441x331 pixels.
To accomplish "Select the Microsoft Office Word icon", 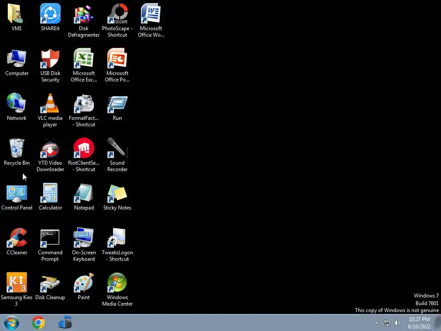I will click(151, 13).
